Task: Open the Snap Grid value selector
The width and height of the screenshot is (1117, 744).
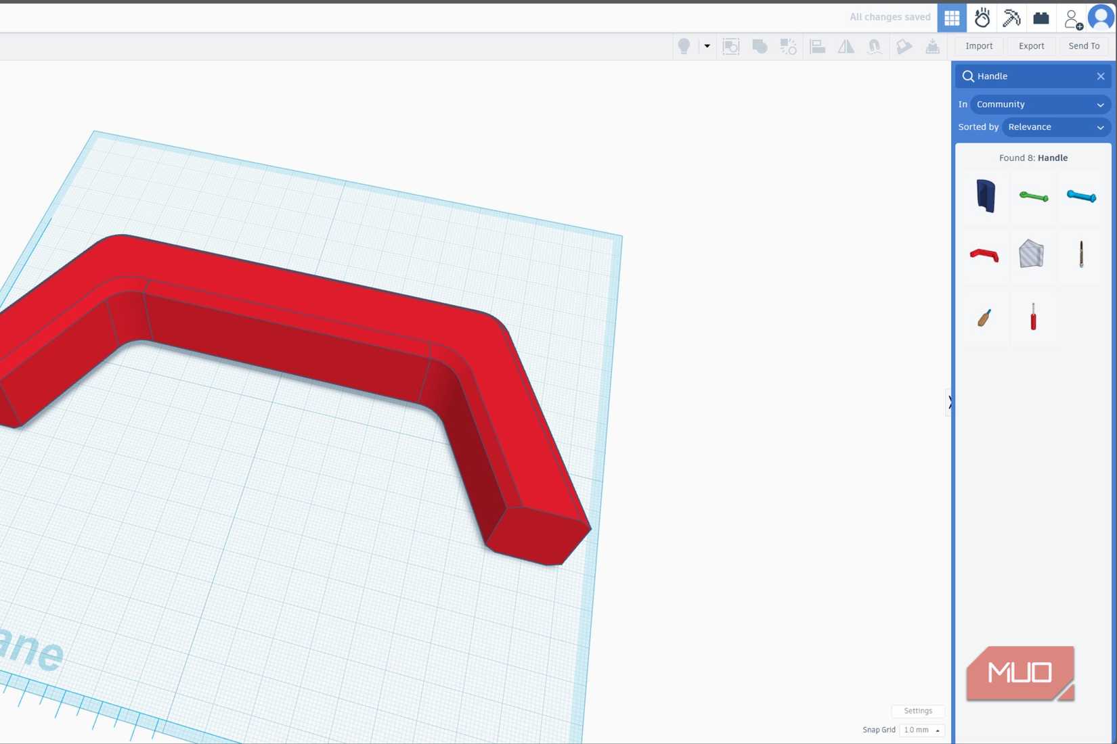Action: [921, 730]
